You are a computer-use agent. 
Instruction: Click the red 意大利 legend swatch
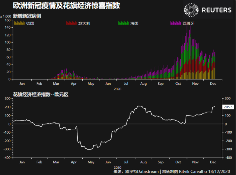(x=72, y=23)
